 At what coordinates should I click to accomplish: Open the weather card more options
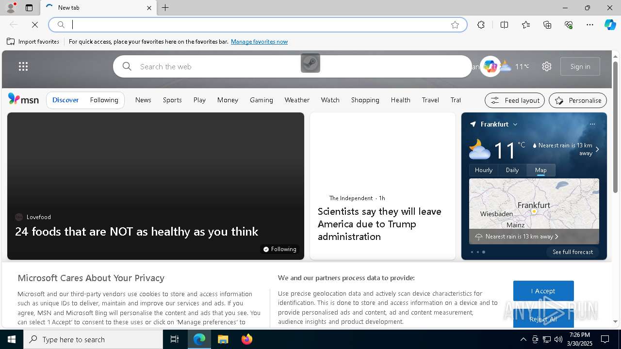pos(592,124)
